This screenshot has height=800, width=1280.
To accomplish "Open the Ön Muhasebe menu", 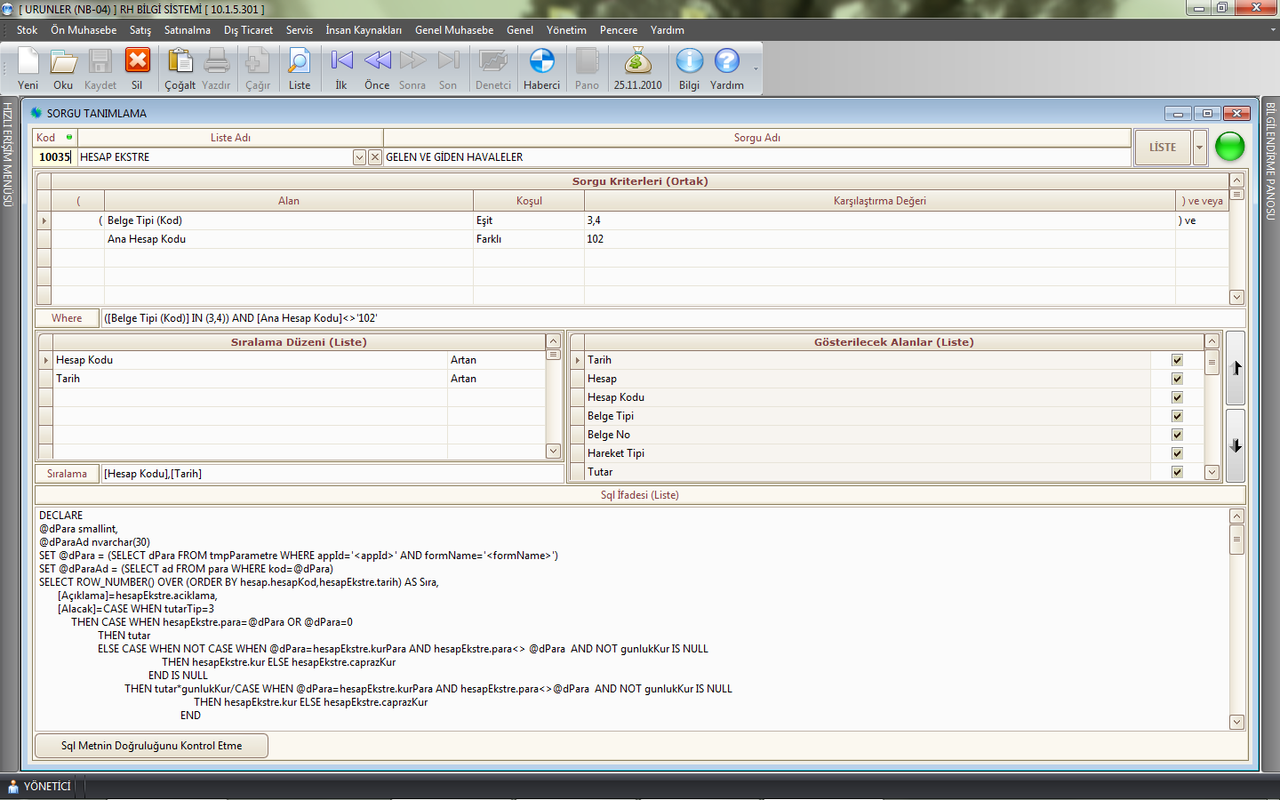I will [84, 30].
